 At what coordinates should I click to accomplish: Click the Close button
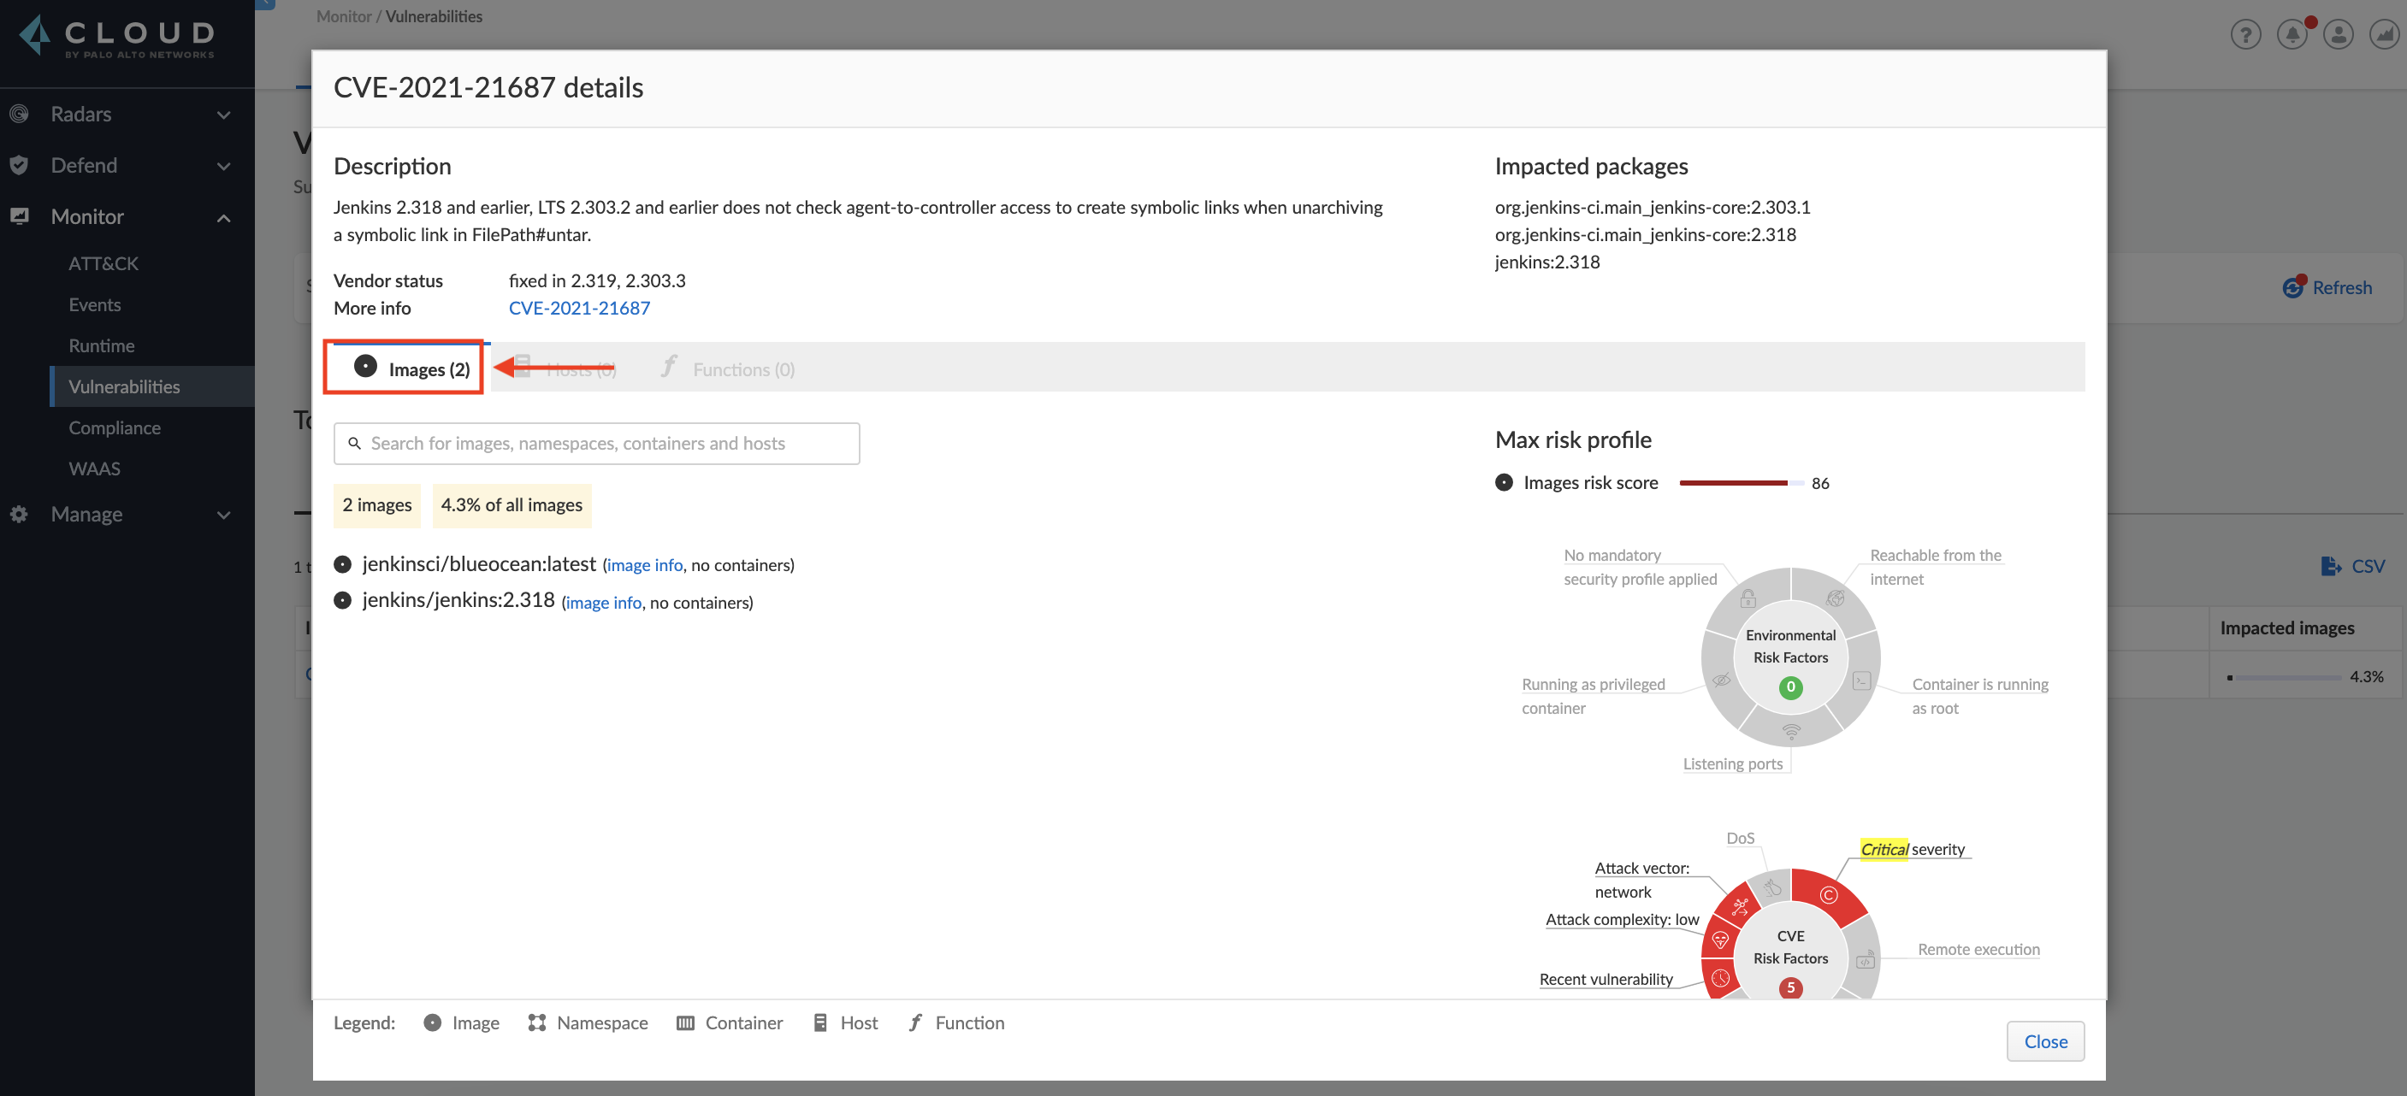tap(2044, 1041)
